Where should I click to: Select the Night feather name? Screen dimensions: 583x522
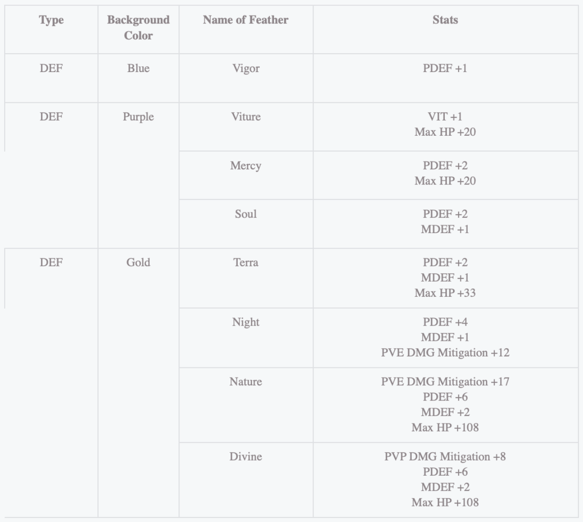(246, 322)
